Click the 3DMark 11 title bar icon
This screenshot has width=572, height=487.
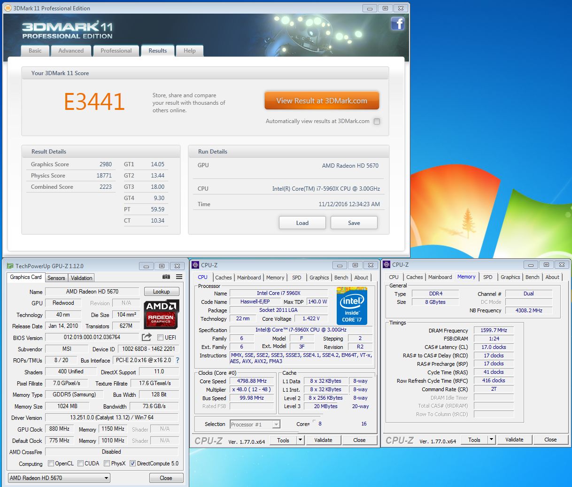8,8
